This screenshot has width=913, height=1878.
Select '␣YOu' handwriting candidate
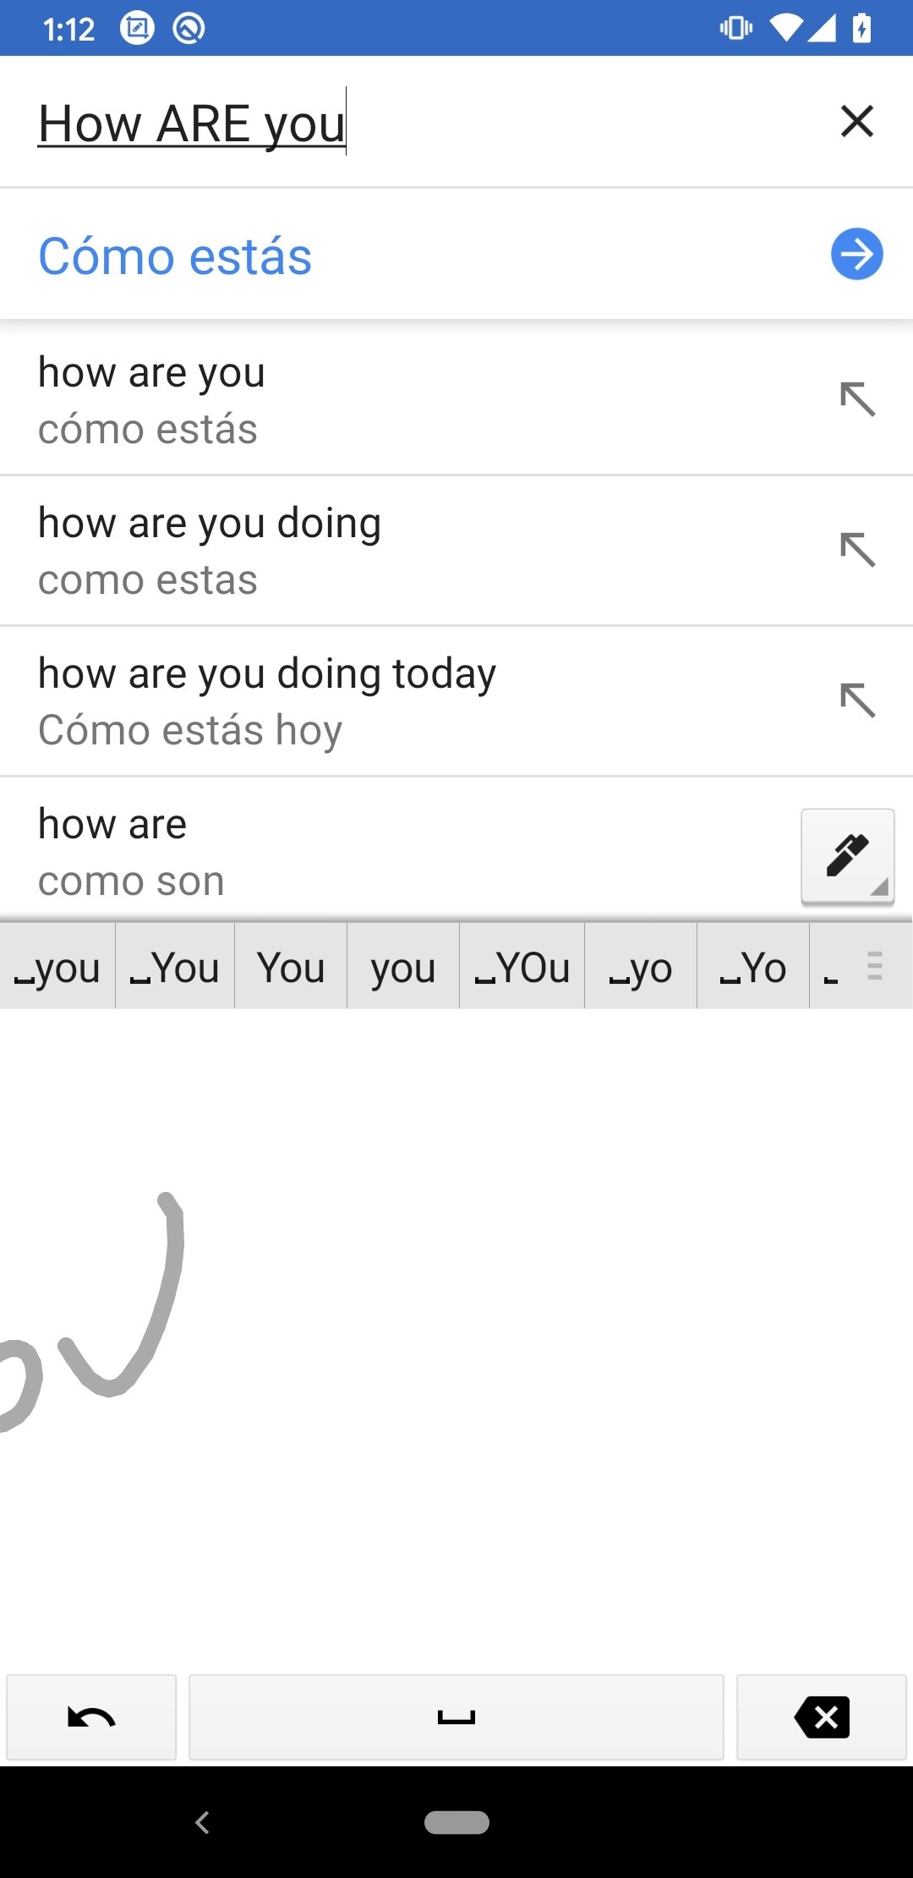pos(522,967)
